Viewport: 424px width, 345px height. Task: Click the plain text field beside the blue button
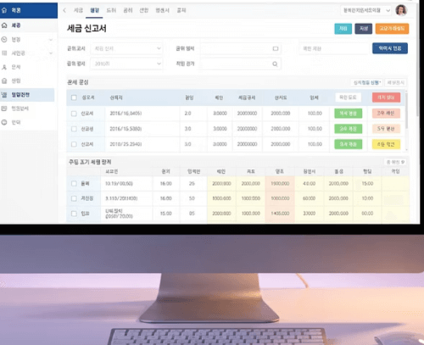pos(333,48)
